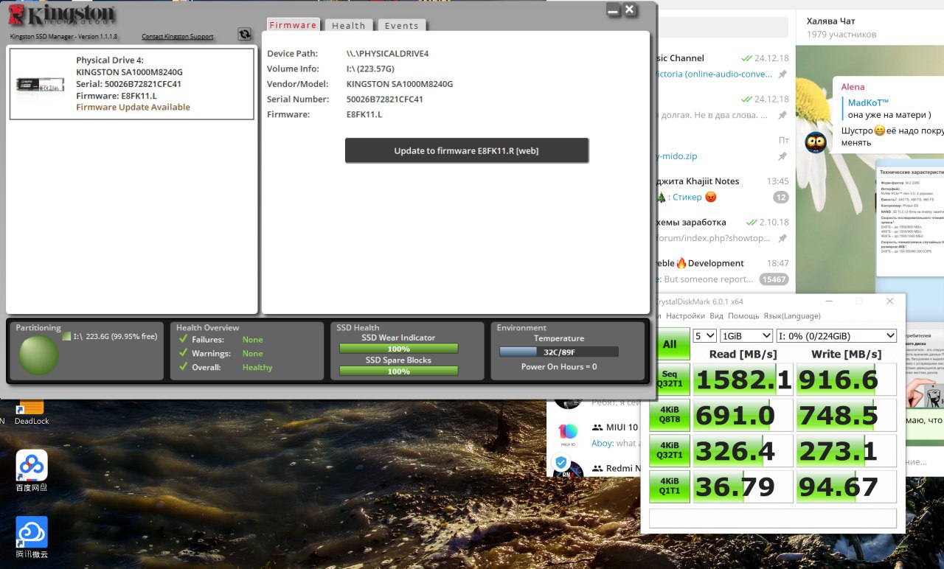
Task: Start the 4KiB Q32T1 benchmark
Action: pos(670,450)
